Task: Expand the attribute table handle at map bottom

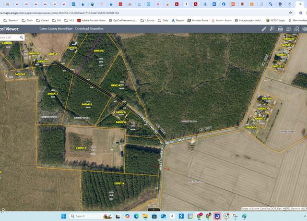Action: point(153,209)
